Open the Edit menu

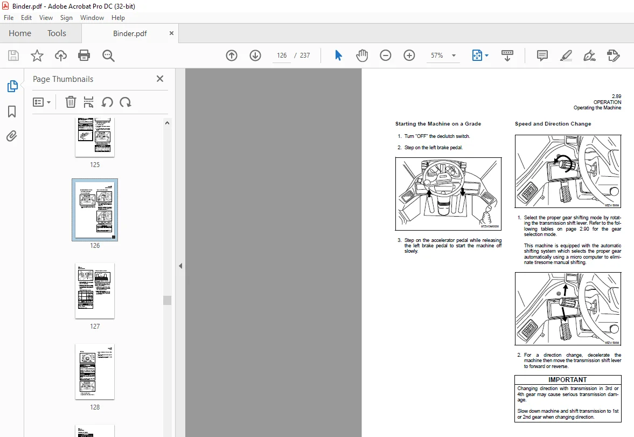click(26, 18)
